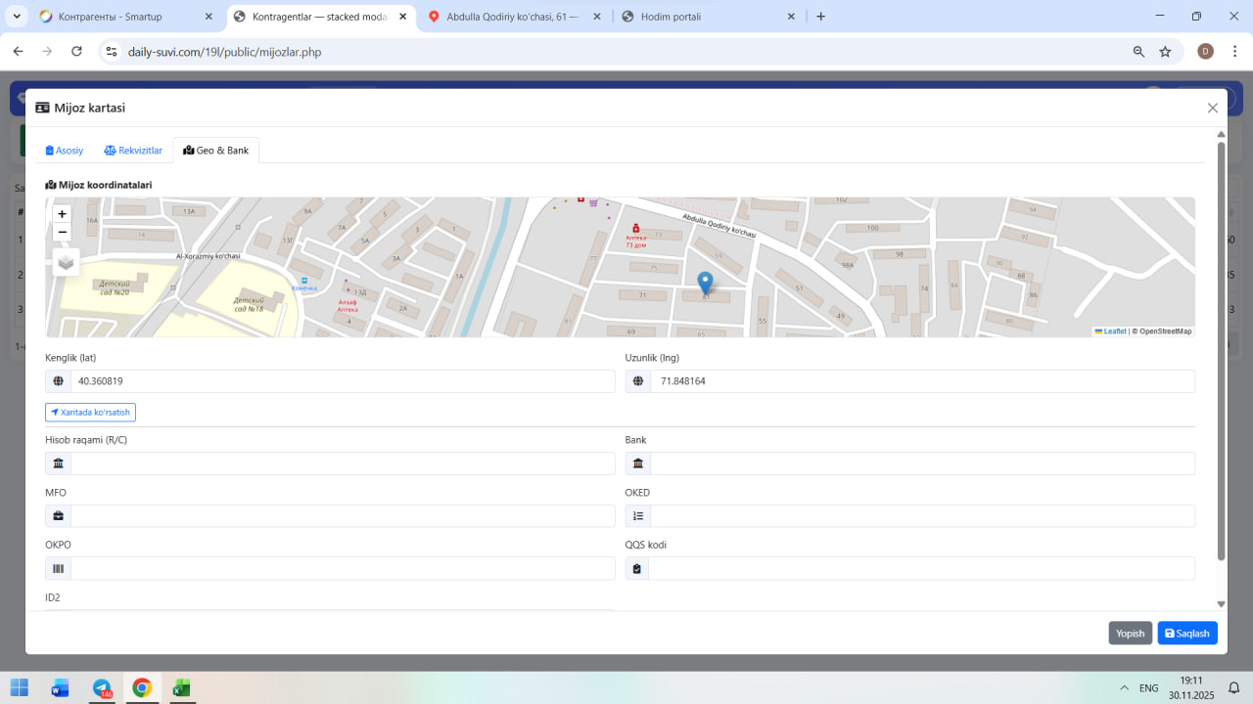
Task: Click Xaritada ko'rsatish button
Action: tap(90, 413)
